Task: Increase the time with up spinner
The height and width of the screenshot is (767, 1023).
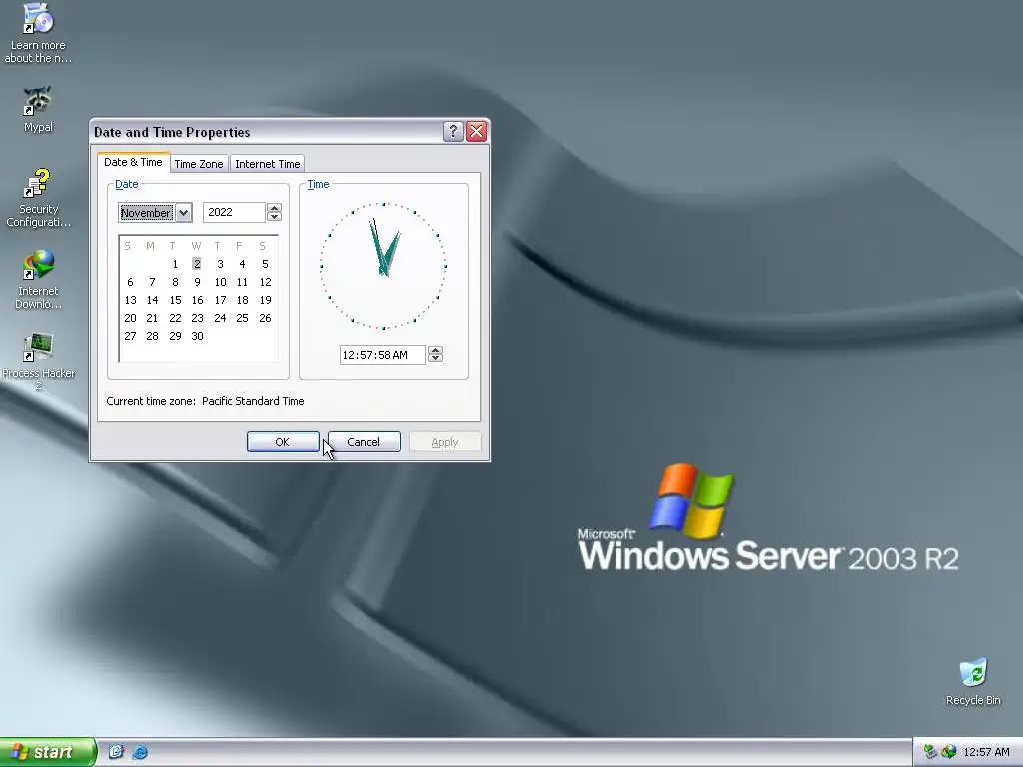Action: (436, 350)
